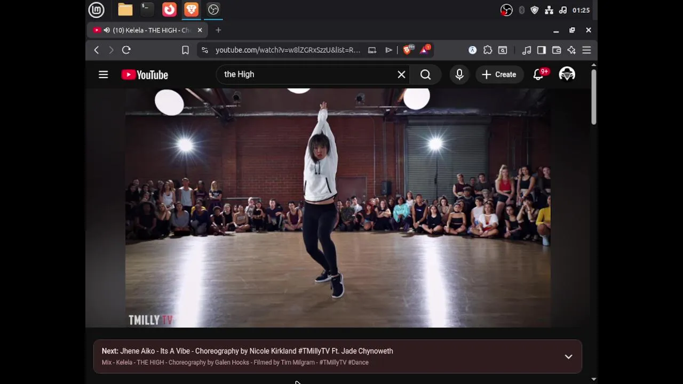Go back to the previous page
Viewport: 683px width, 384px height.
pyautogui.click(x=97, y=50)
